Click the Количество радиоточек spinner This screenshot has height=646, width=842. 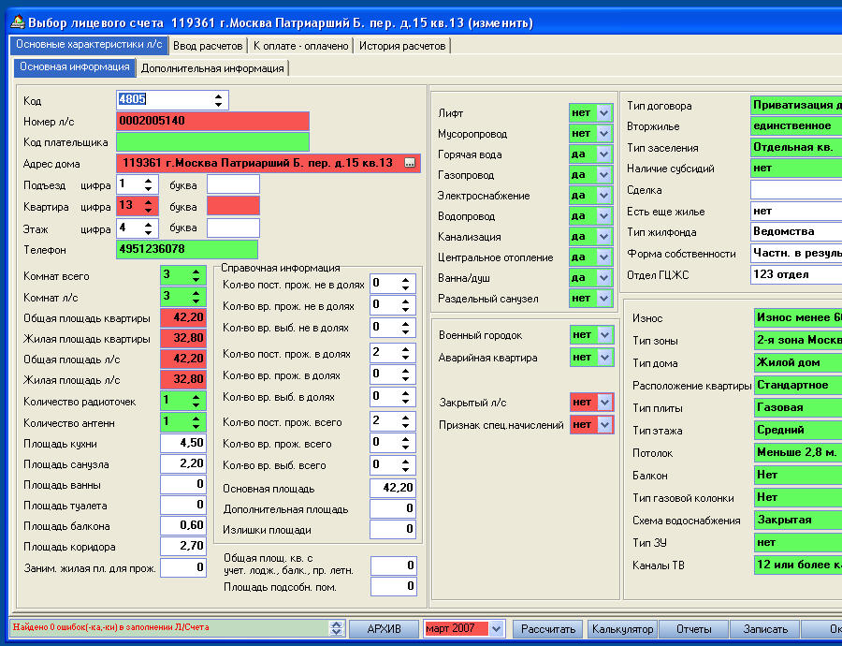(196, 401)
